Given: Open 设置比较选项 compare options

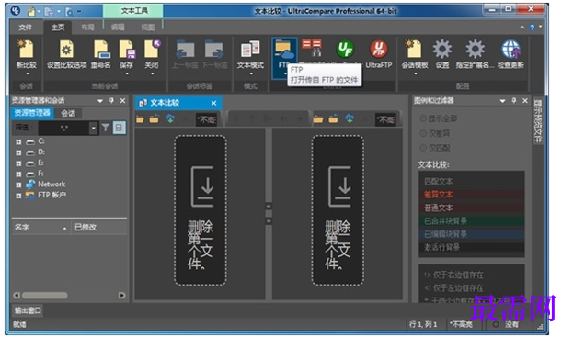Looking at the screenshot, I should point(66,50).
